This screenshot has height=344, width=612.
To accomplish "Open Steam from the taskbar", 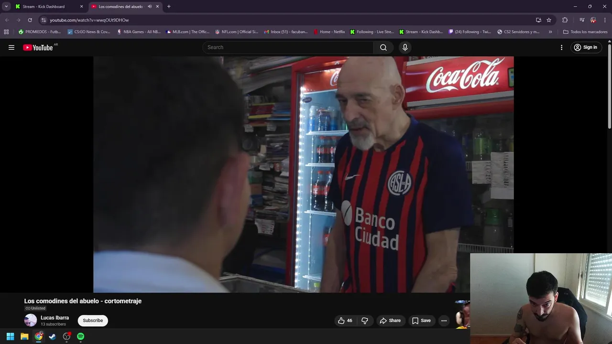I will (53, 336).
